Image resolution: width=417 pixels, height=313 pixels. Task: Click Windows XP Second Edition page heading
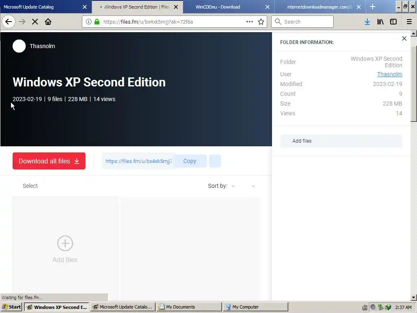89,82
